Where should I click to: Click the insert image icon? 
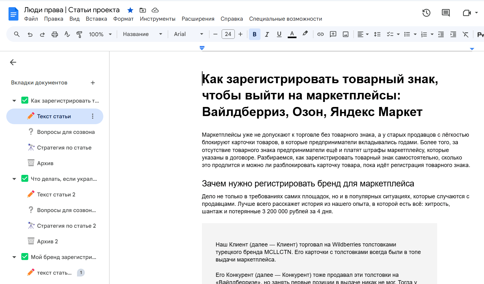click(x=346, y=34)
